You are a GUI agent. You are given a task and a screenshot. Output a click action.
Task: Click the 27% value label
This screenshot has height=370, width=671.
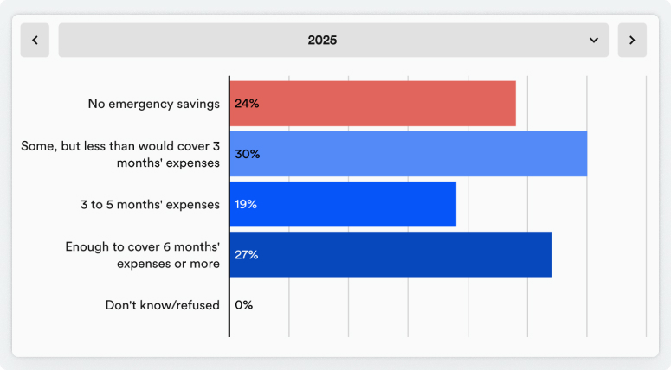[x=247, y=254]
